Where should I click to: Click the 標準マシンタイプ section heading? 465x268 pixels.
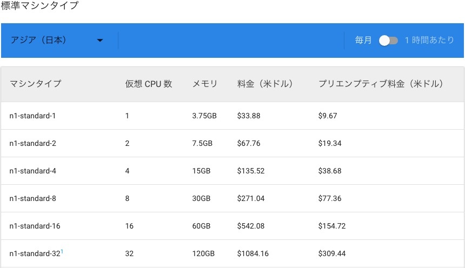click(39, 6)
